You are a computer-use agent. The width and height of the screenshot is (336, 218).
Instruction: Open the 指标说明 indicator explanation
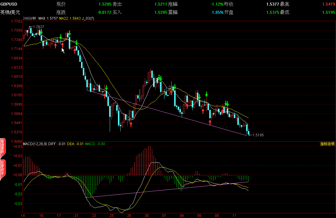click(328, 144)
